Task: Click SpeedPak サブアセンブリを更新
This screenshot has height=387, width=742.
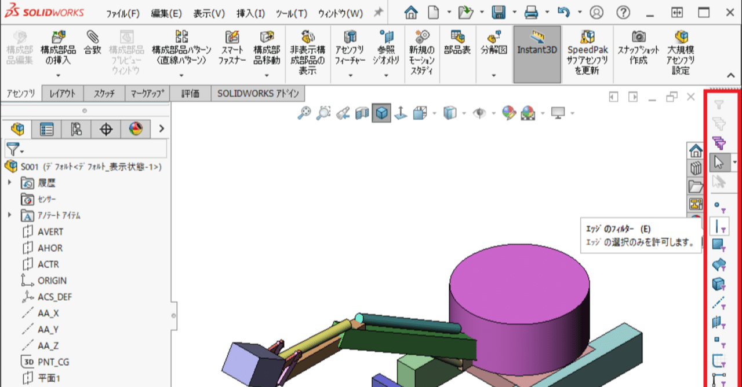Action: click(587, 53)
